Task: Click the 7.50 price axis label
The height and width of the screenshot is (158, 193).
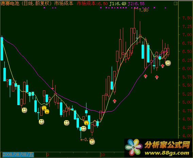Action: point(187,18)
